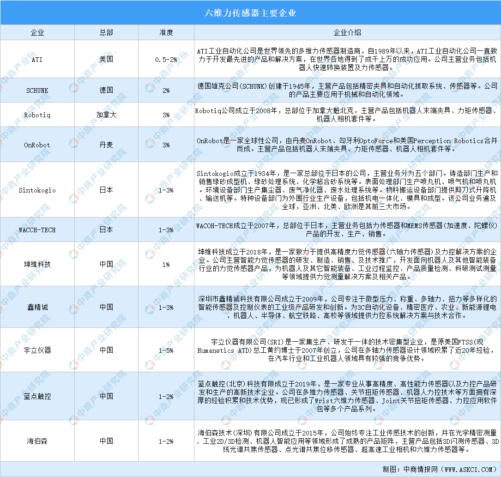Click the 鑫精诚 company name cell
This screenshot has height=477, width=501.
[37, 307]
